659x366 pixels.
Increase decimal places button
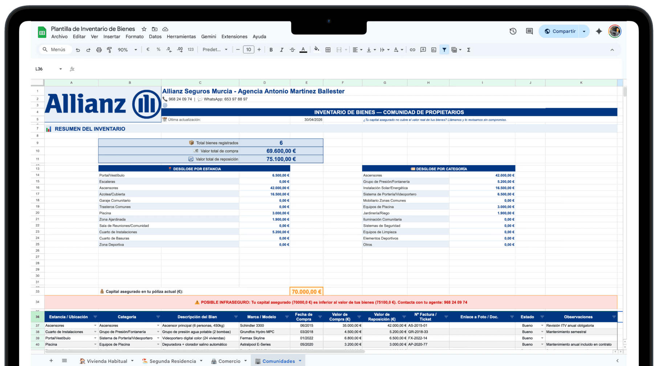(x=180, y=49)
